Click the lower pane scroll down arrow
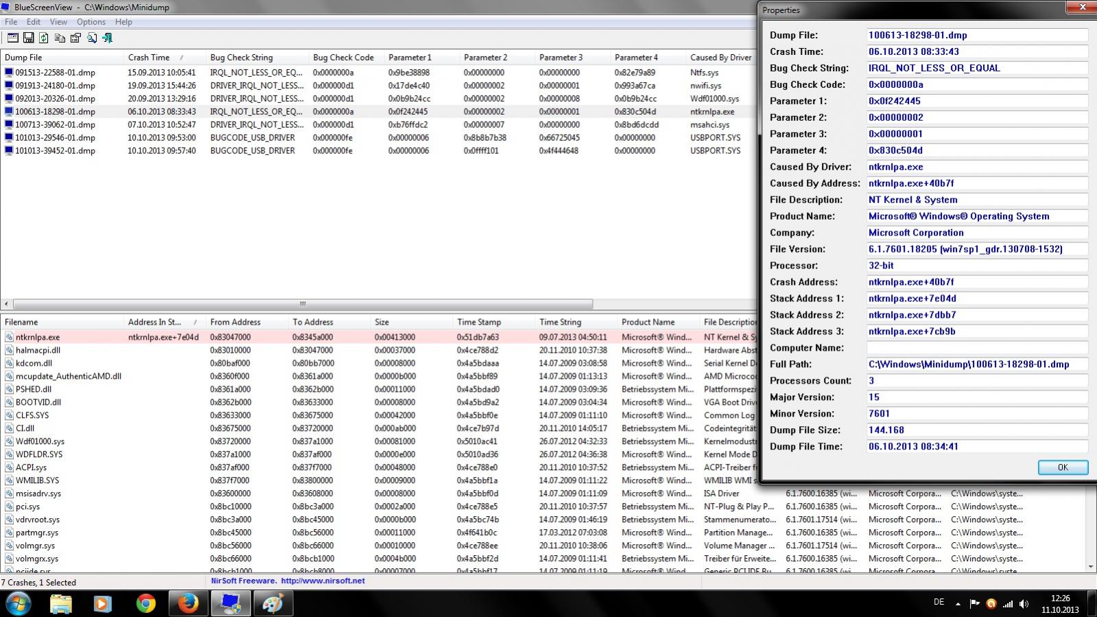 coord(1091,567)
